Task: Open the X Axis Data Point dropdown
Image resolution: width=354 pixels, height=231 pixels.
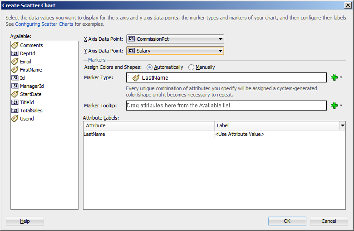Action: 220,39
